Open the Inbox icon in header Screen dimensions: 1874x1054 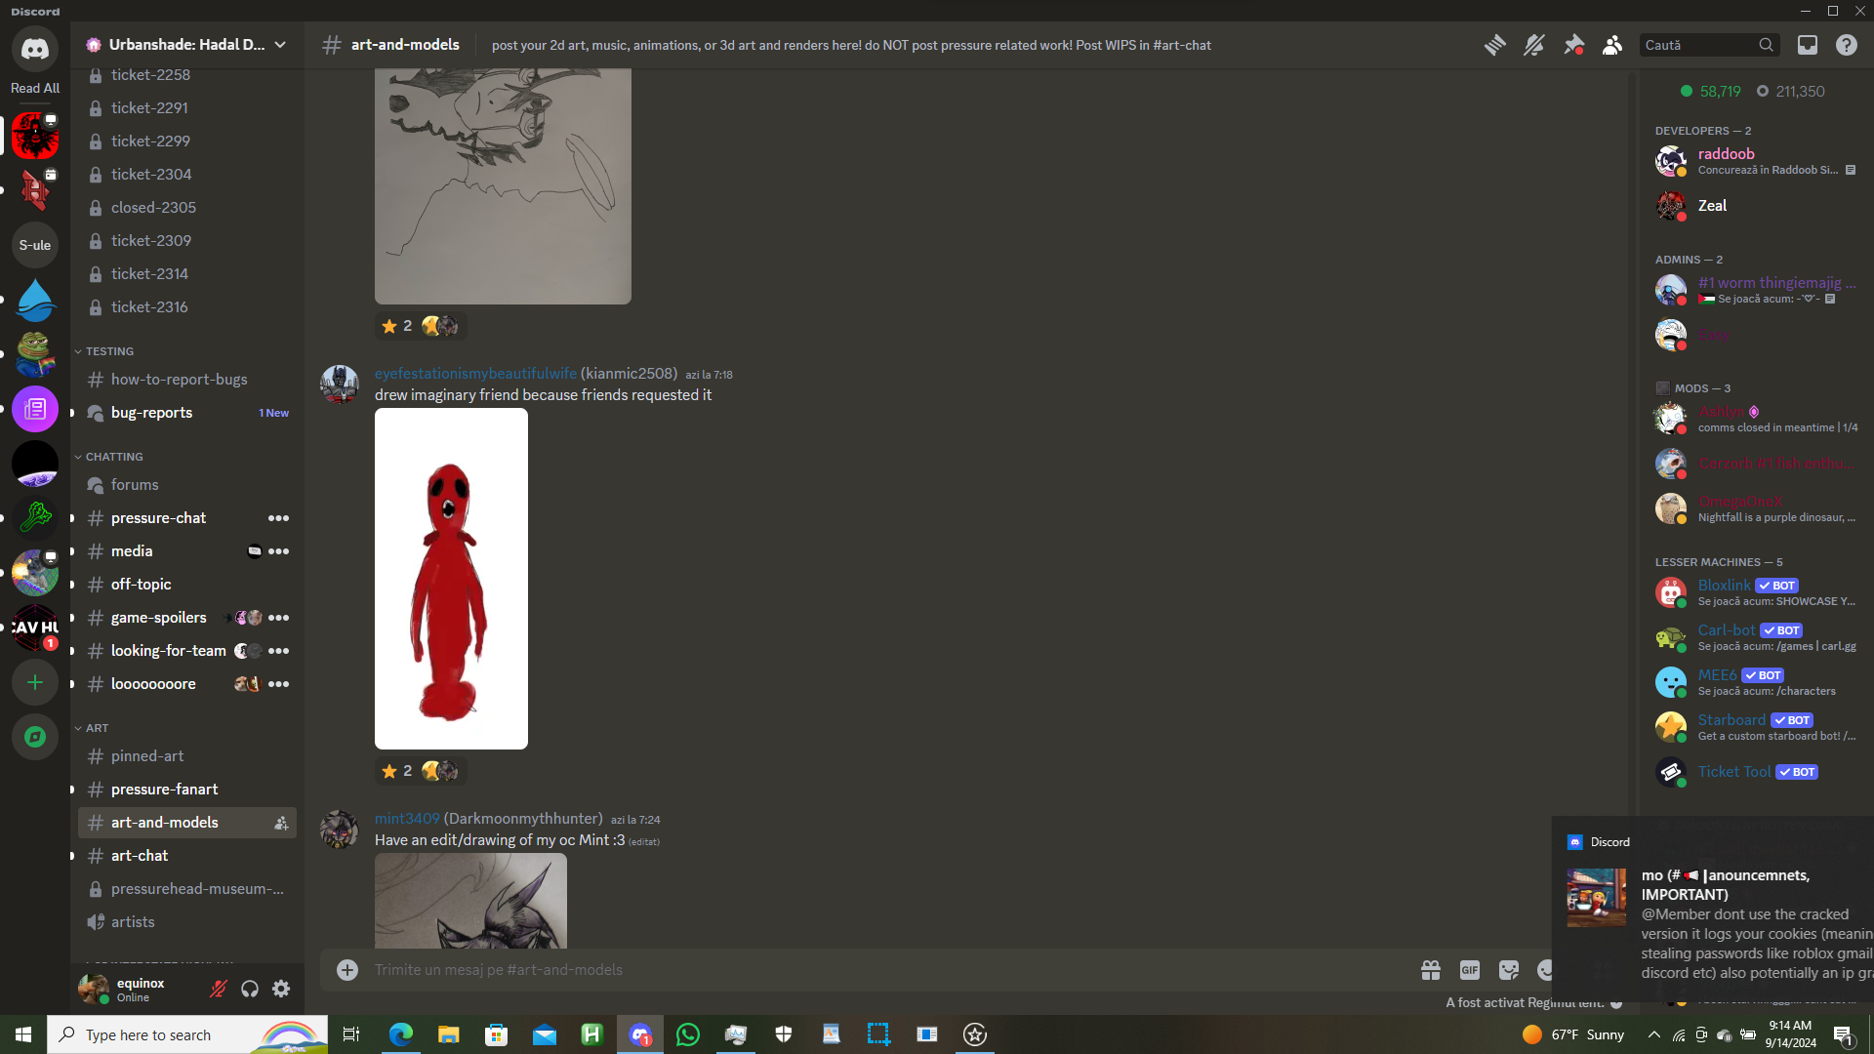coord(1808,45)
